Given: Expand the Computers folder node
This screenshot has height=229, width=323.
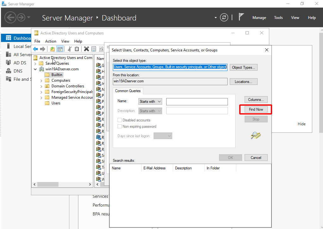Looking at the screenshot, I should point(41,80).
